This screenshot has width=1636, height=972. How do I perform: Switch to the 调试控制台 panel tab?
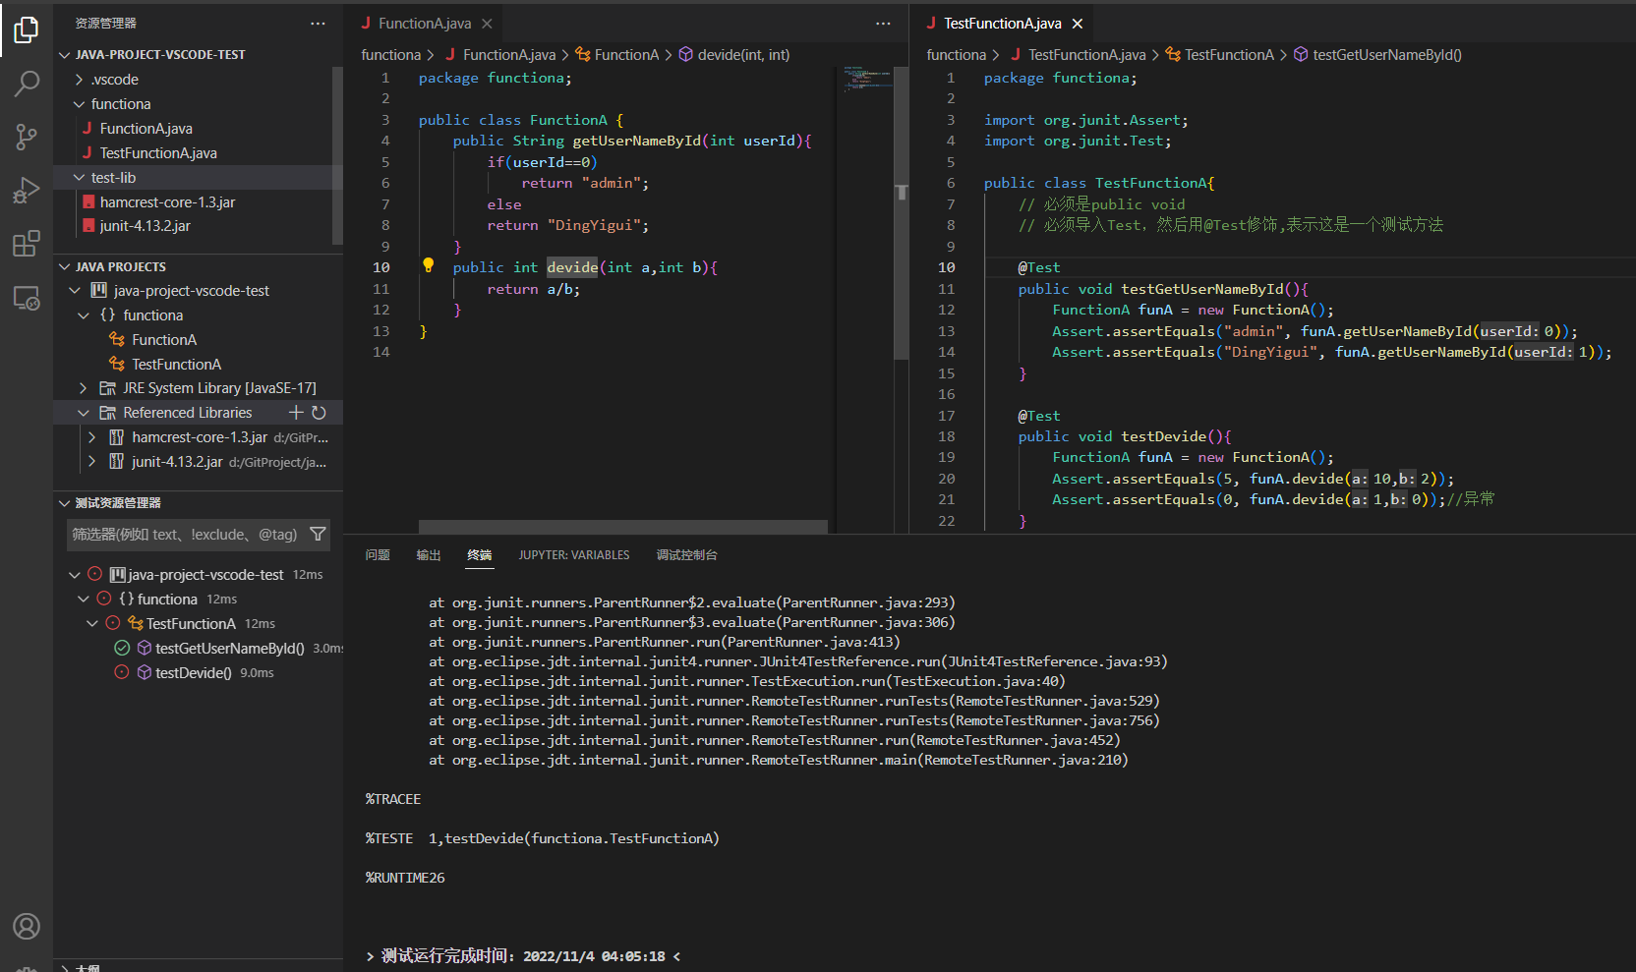686,555
